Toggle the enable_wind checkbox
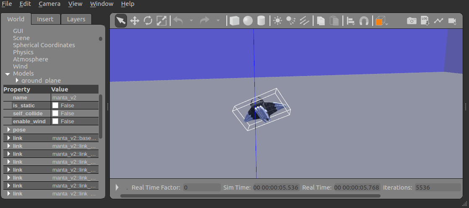 pyautogui.click(x=55, y=121)
